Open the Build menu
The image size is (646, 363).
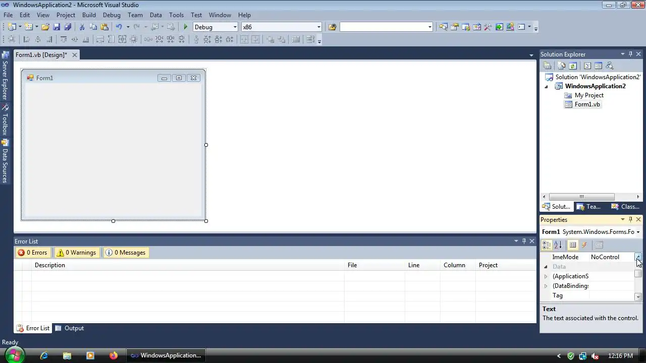click(x=89, y=15)
